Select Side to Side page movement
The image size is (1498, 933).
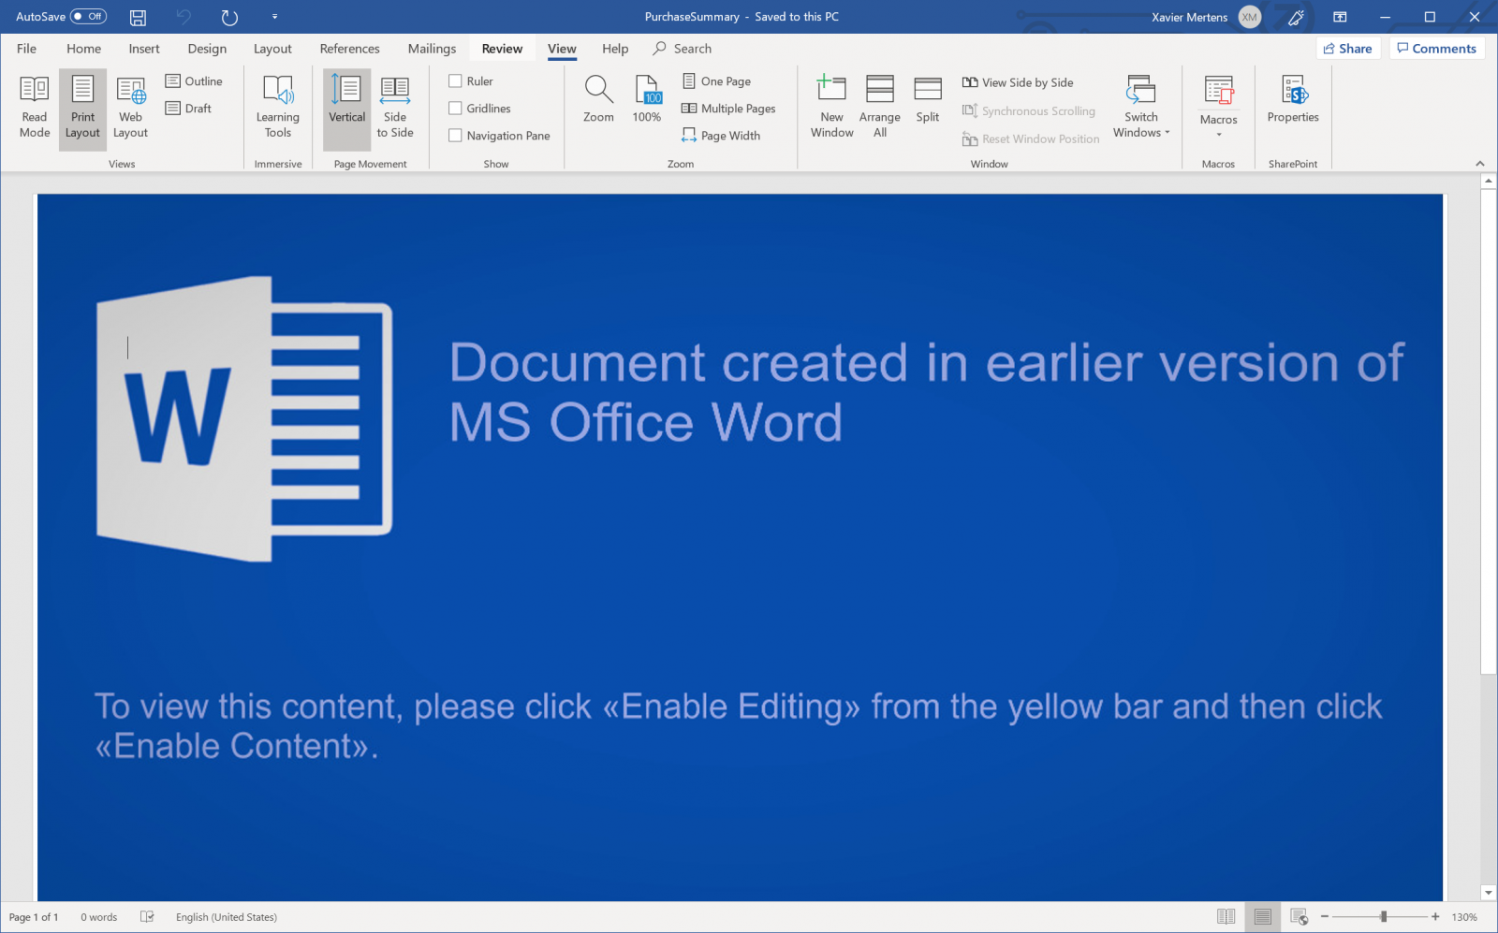(x=394, y=108)
